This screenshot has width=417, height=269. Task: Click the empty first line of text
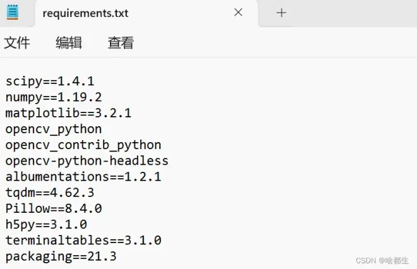[126, 66]
